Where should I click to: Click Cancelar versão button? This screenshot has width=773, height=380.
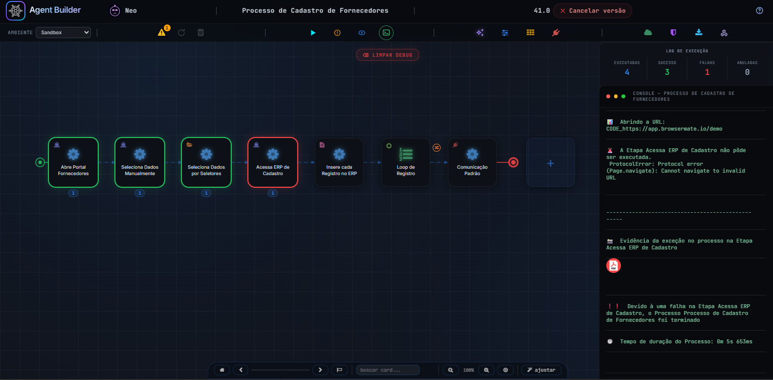coord(593,11)
